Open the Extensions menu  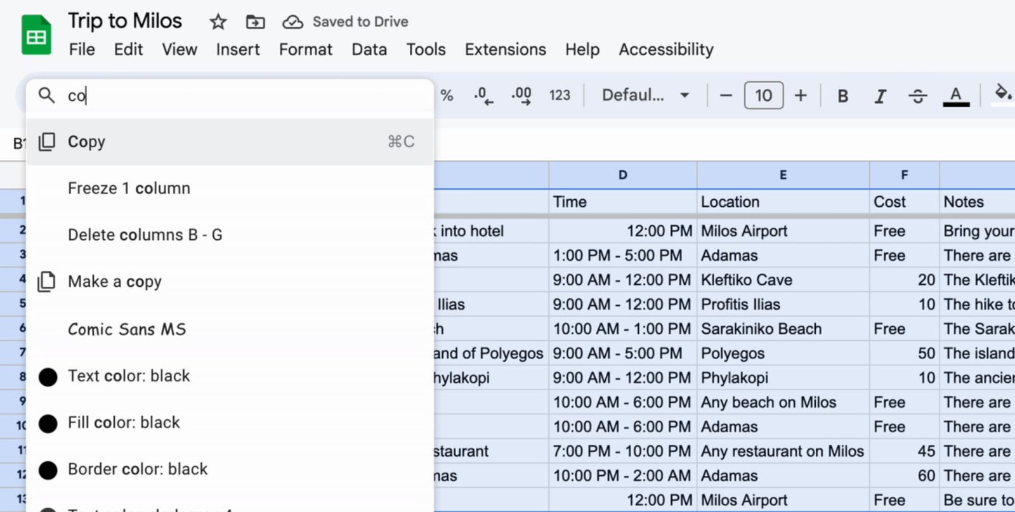click(505, 49)
